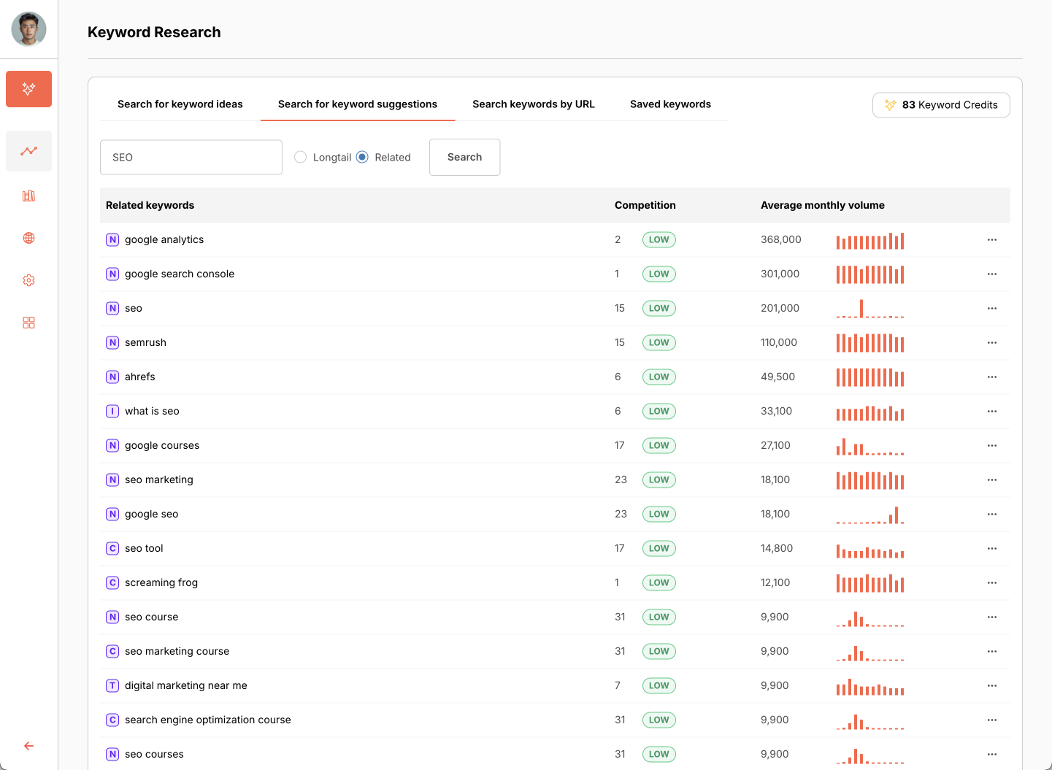Open more options for seo tool row

991,548
